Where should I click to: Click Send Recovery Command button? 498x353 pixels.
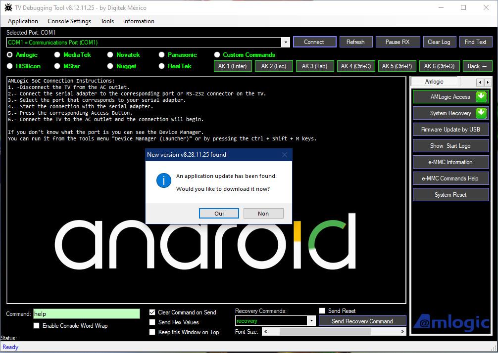pyautogui.click(x=362, y=321)
